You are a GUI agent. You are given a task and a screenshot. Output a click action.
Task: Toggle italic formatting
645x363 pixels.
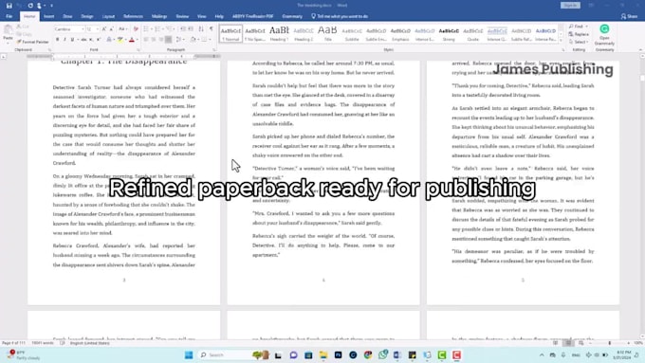(64, 40)
